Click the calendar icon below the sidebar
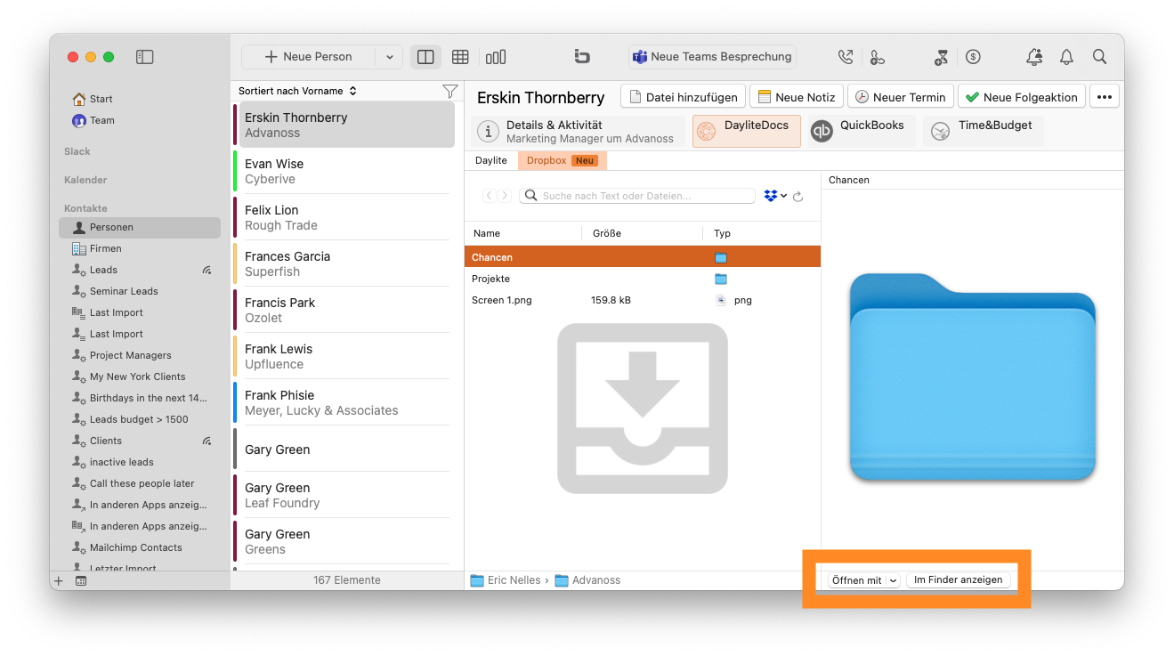The width and height of the screenshot is (1174, 656). (x=81, y=581)
